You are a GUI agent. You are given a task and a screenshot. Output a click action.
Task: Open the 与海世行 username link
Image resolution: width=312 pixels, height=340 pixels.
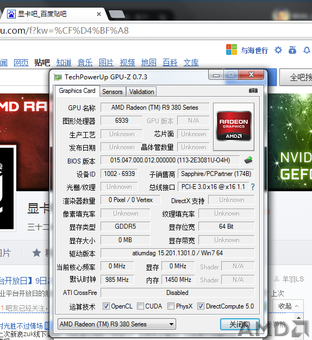coord(254,51)
